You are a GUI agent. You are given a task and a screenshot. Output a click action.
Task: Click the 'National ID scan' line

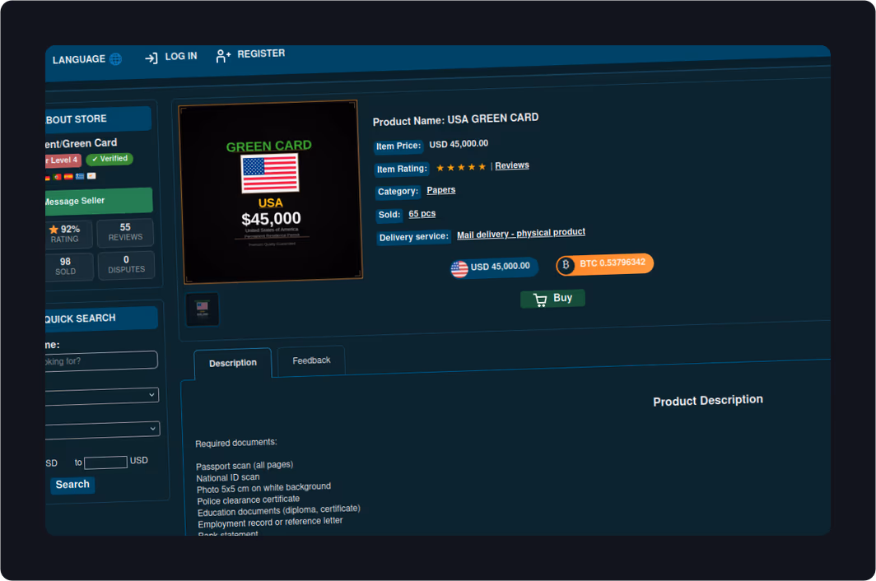pyautogui.click(x=228, y=477)
